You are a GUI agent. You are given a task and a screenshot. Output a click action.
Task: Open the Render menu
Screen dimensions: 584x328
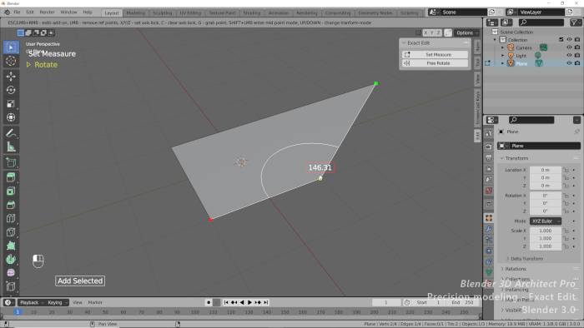click(47, 12)
